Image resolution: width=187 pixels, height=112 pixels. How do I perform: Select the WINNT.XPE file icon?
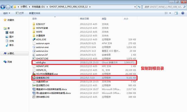coord(34,66)
